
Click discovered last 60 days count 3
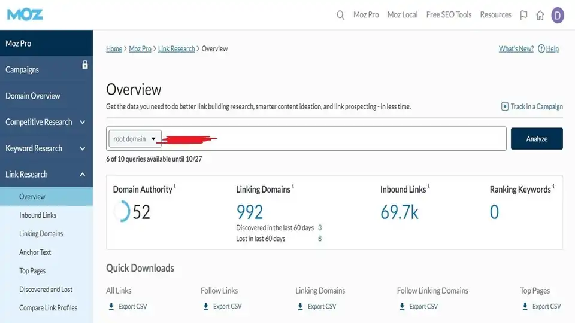click(320, 228)
